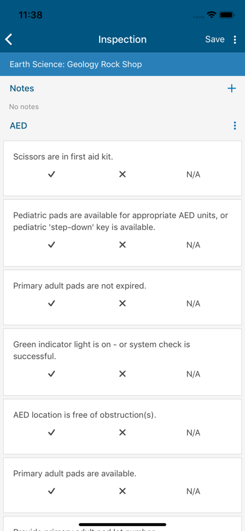Mark primary adult pads are available as failed
The width and height of the screenshot is (245, 531).
point(122,491)
